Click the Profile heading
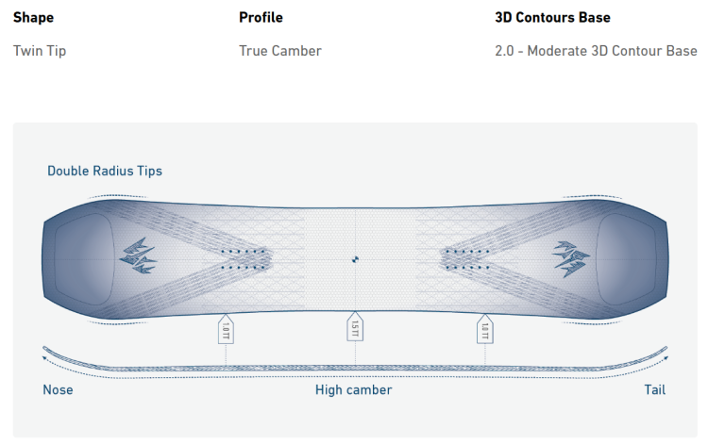Viewport: 708px width, 444px height. [261, 17]
